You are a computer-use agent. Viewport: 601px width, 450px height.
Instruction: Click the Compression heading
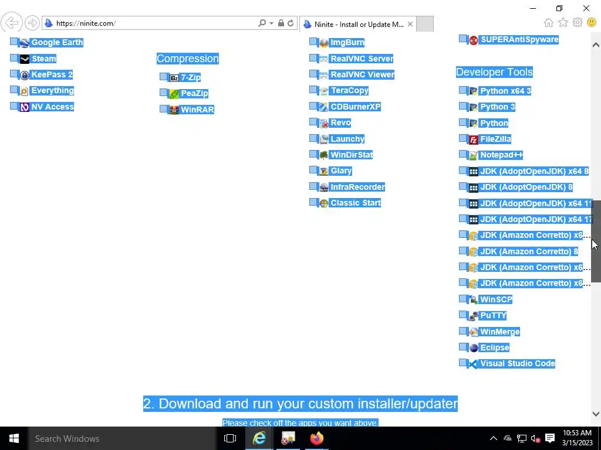[x=188, y=59]
